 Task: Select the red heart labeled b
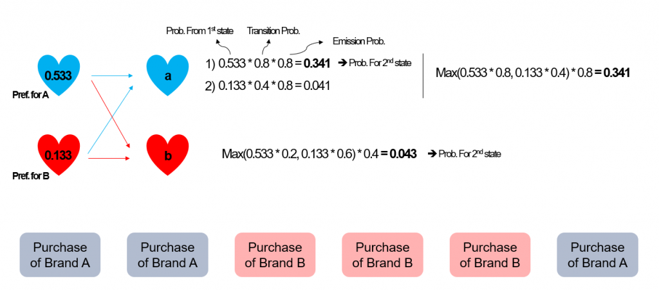[x=168, y=155]
